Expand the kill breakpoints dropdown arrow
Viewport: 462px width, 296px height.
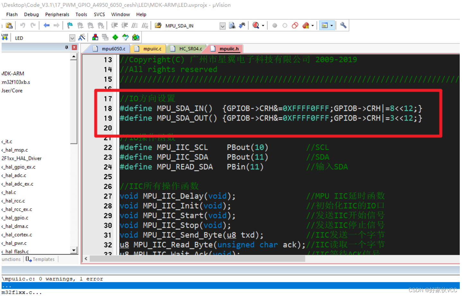(x=313, y=26)
